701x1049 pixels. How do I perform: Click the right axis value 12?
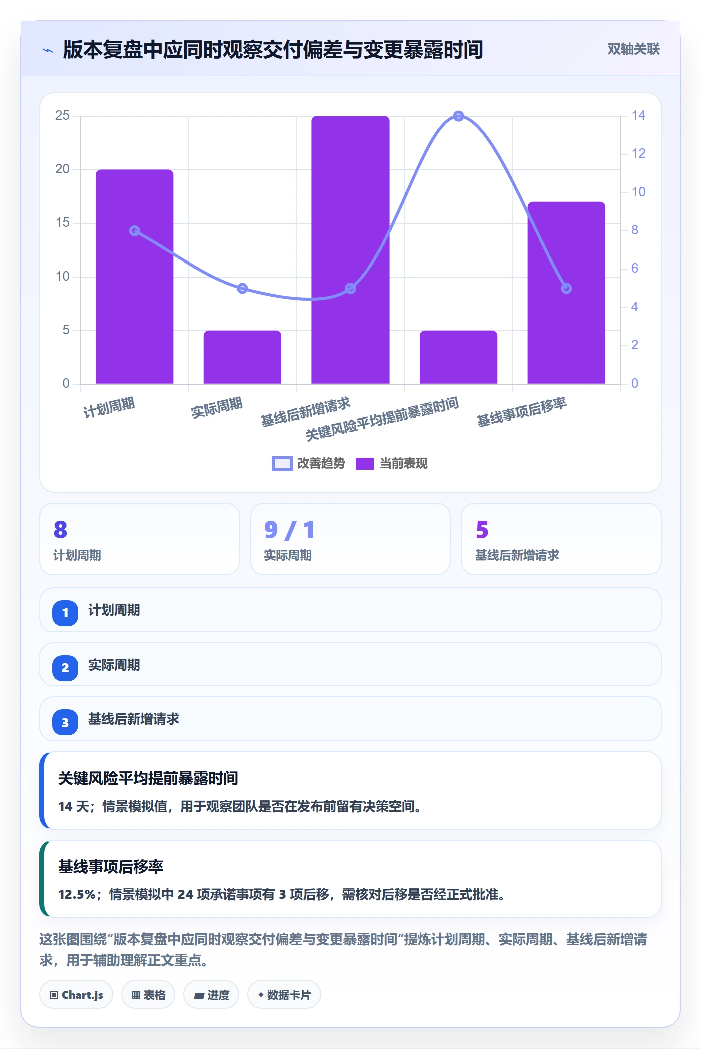tap(638, 154)
